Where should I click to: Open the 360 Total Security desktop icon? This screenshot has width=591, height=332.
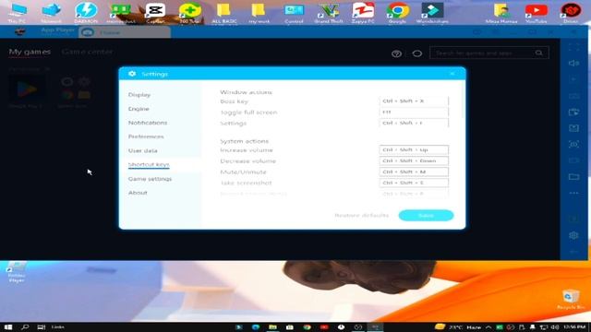click(189, 12)
